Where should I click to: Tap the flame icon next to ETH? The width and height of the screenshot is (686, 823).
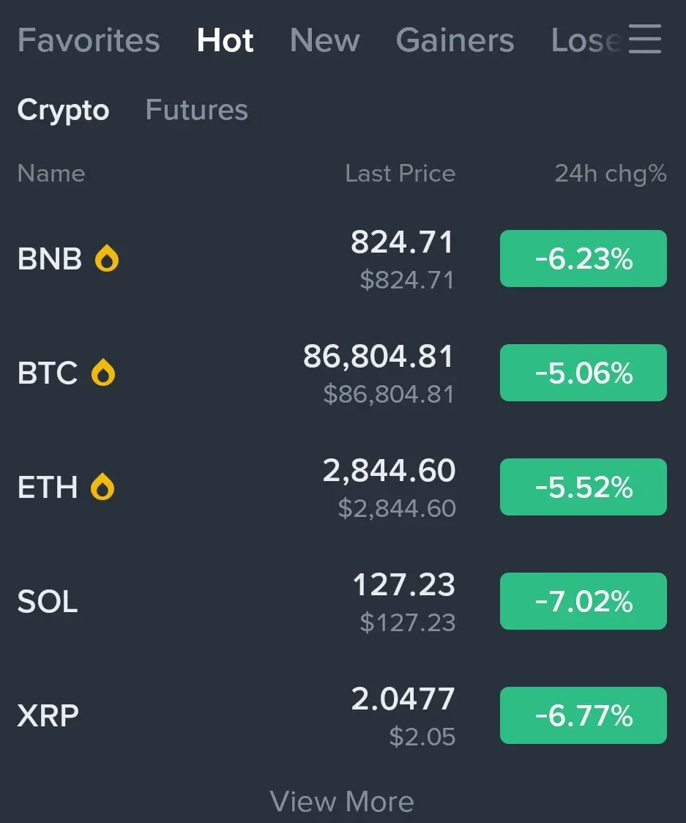[x=102, y=487]
